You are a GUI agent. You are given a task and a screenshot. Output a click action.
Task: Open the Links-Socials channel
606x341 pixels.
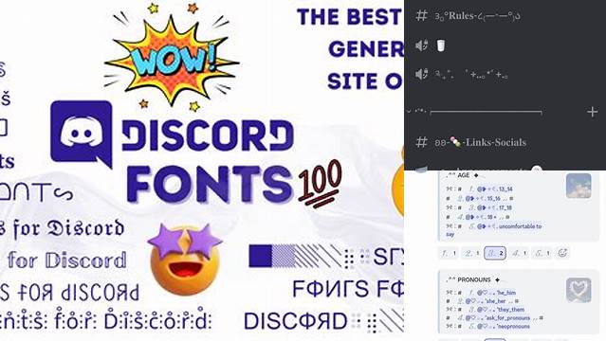pyautogui.click(x=481, y=142)
